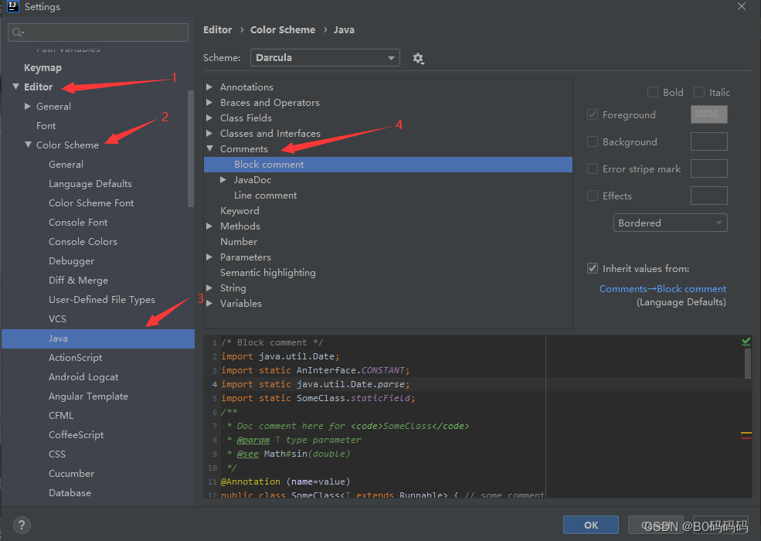The width and height of the screenshot is (761, 541).
Task: Select VCS color scheme page
Action: pos(57,319)
